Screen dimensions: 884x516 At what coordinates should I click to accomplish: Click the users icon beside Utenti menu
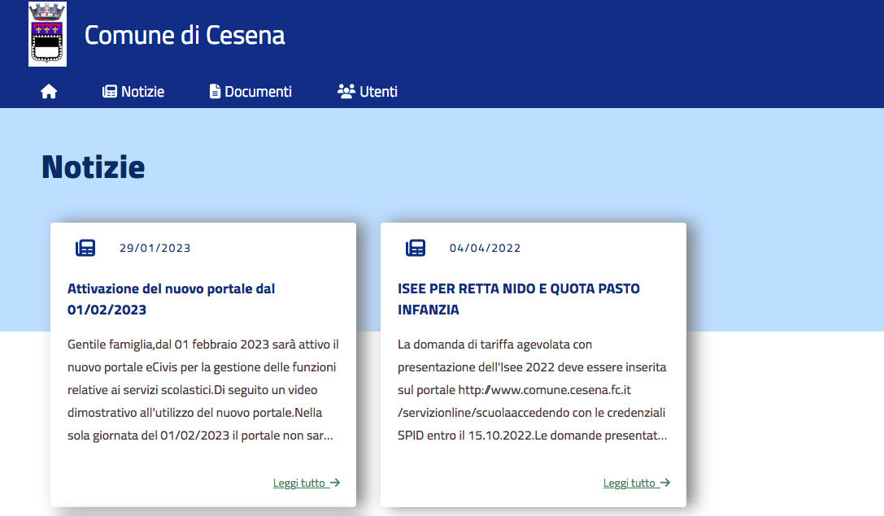coord(346,92)
